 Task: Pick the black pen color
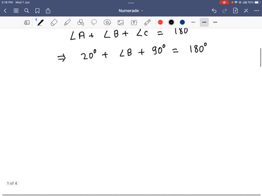tap(171, 22)
